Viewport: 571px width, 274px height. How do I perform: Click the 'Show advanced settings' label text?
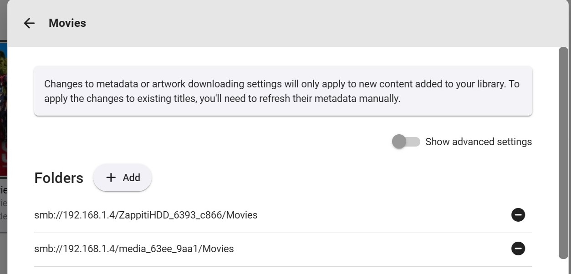coord(478,142)
